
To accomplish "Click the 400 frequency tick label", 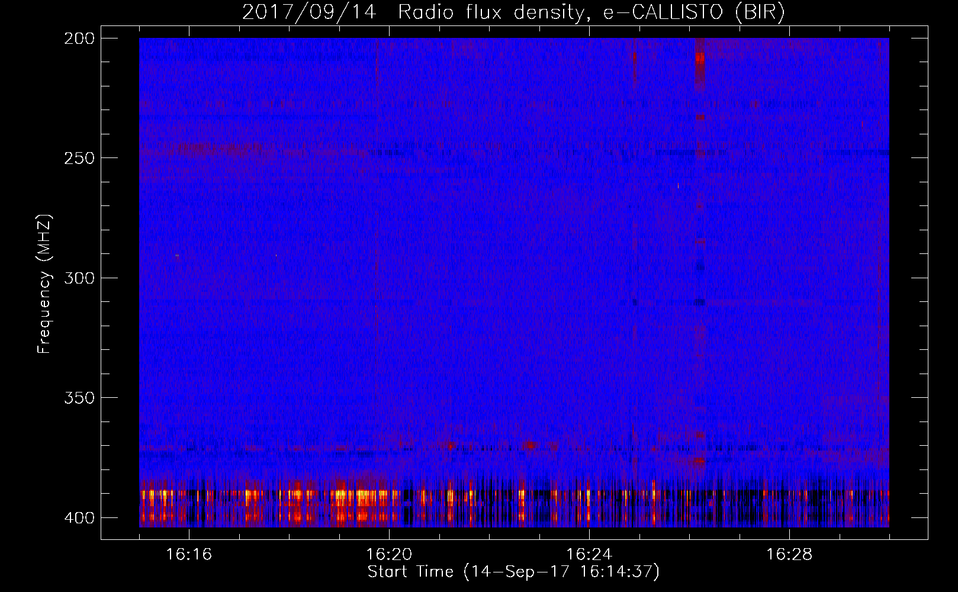I will pyautogui.click(x=79, y=518).
